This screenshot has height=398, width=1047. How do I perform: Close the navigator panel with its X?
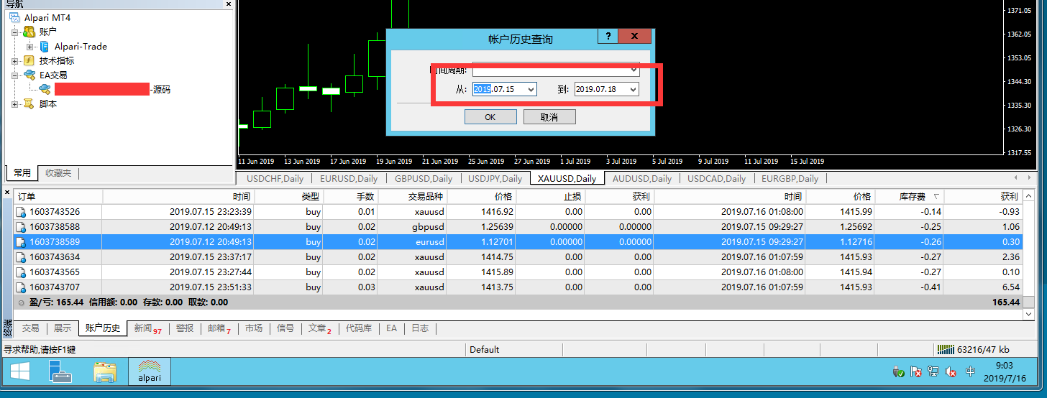pos(229,4)
